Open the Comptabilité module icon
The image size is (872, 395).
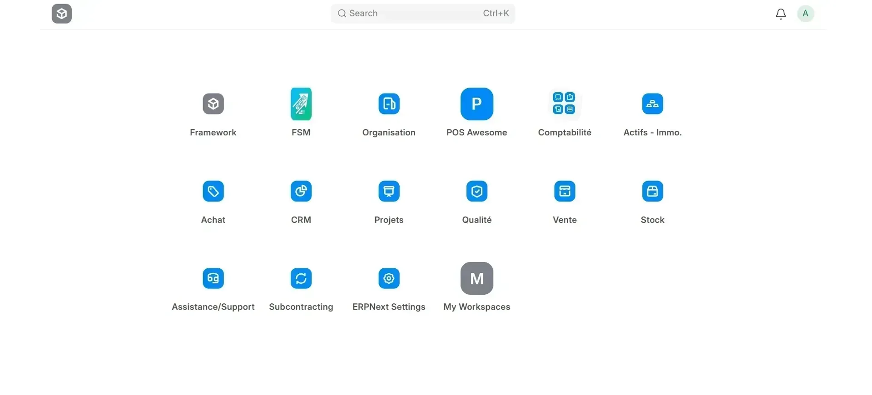tap(565, 104)
